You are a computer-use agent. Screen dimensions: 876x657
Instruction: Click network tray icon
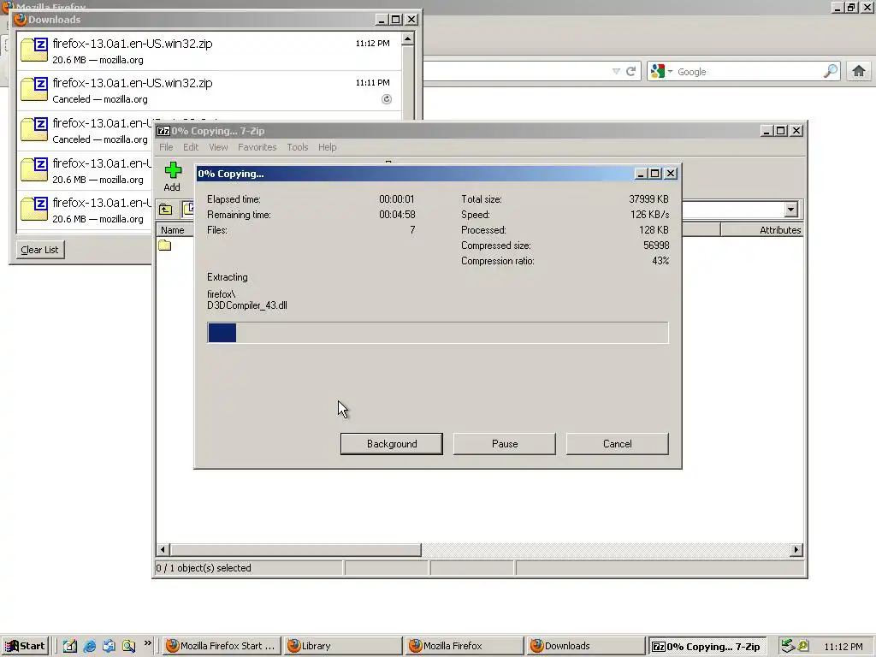788,646
